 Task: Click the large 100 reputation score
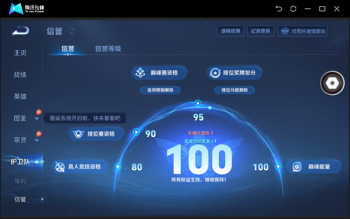[x=199, y=159]
